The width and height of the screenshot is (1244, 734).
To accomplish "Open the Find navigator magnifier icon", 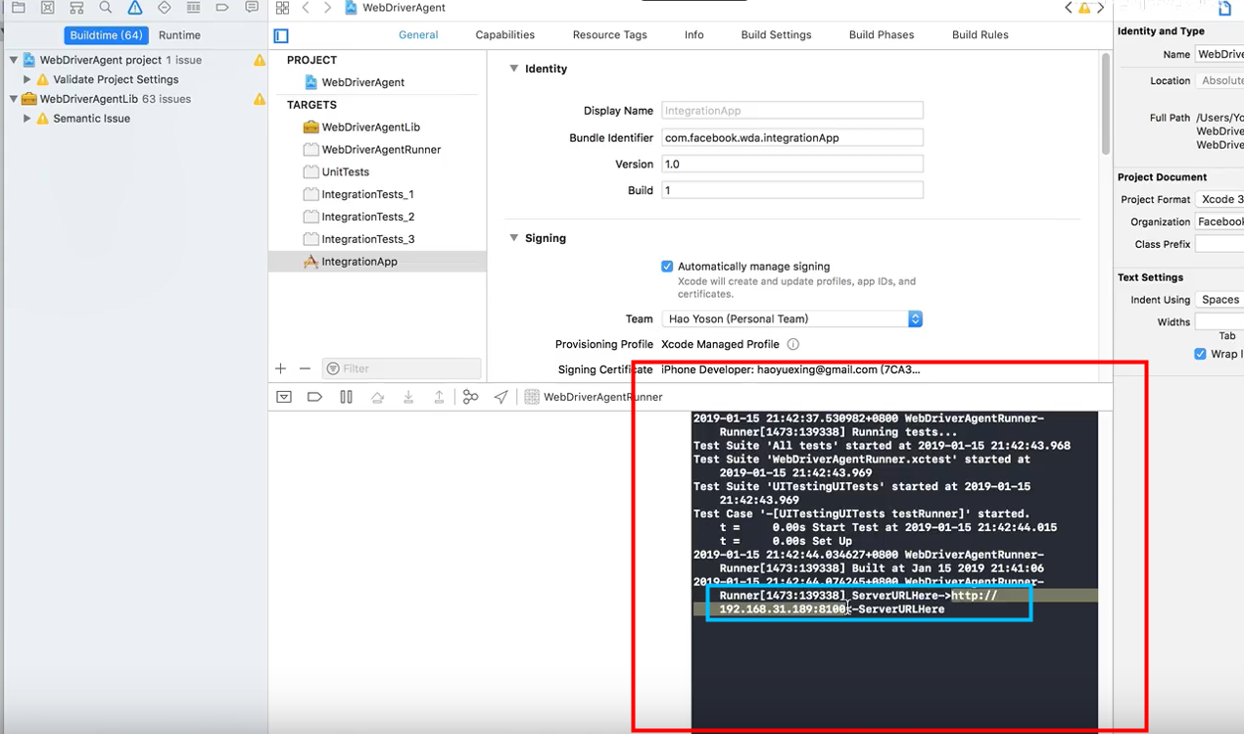I will pyautogui.click(x=106, y=8).
